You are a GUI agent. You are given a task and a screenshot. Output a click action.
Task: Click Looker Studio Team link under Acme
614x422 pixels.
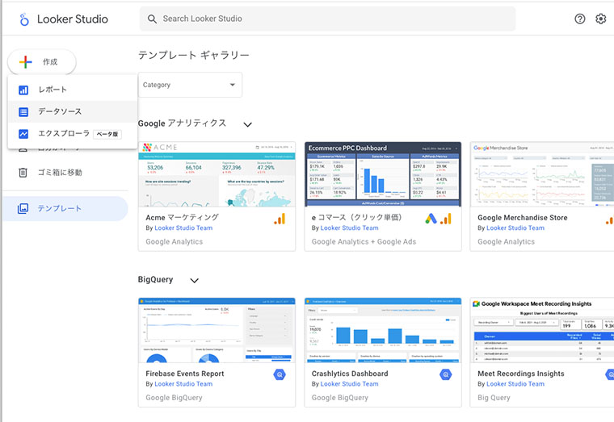183,228
